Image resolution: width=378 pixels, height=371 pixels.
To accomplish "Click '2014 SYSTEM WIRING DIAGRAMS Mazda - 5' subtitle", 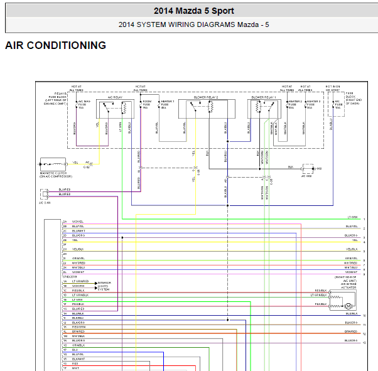I will pos(193,24).
